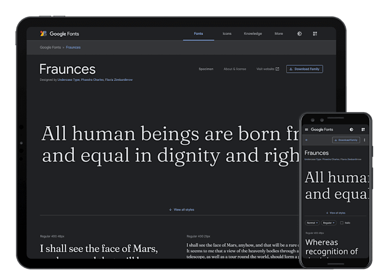Open the Undercase Type designer link on the tablet
Viewport: 384px width, 280px height.
tap(68, 80)
